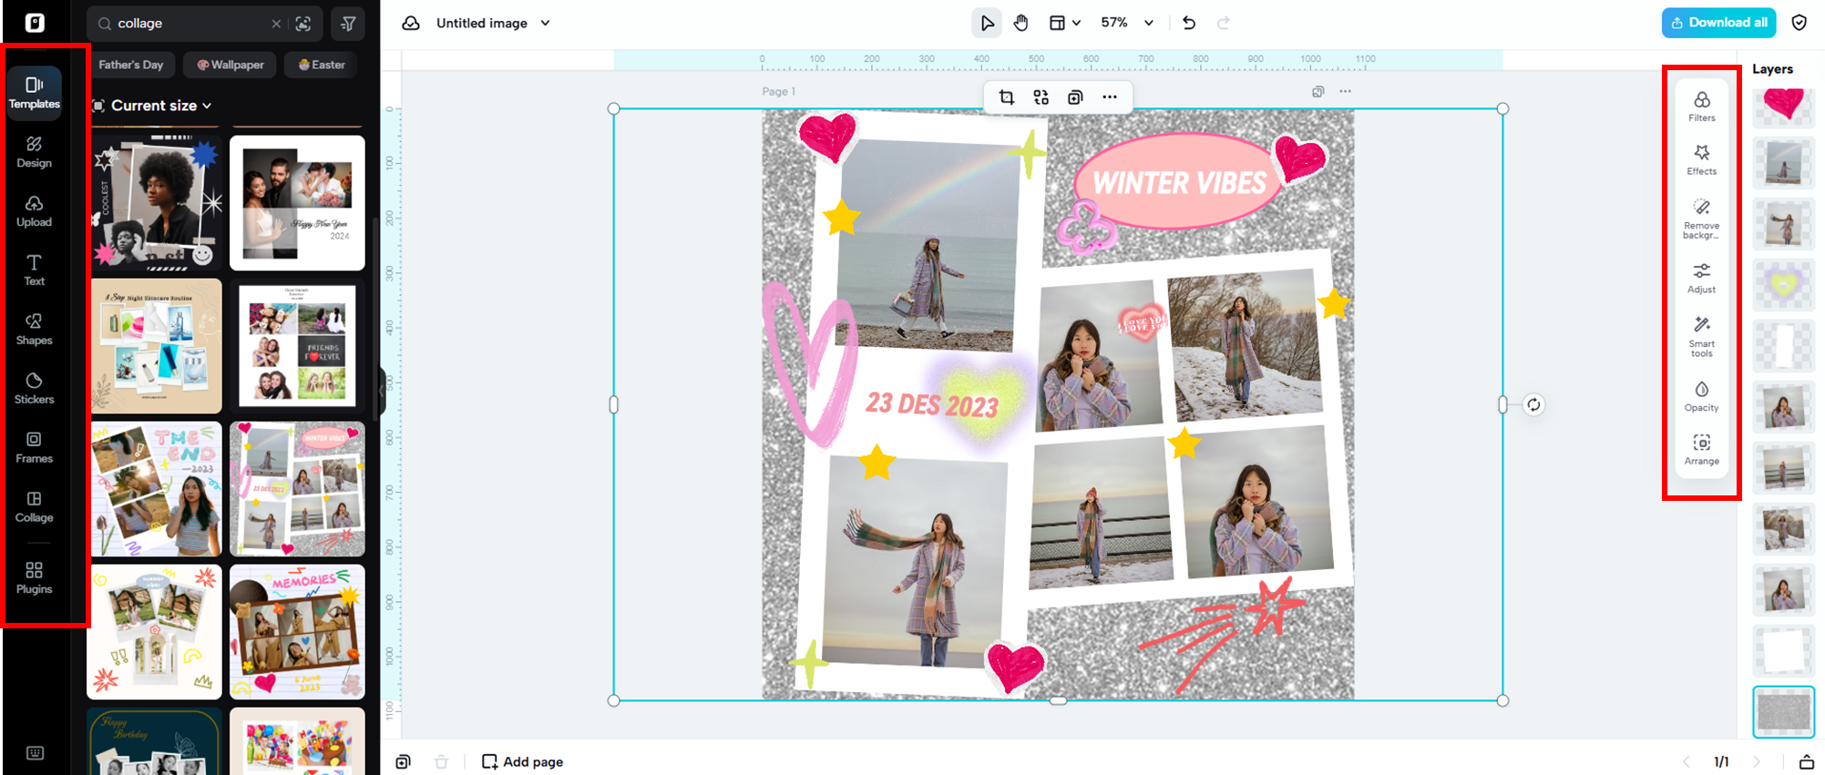Open the Untitled image name dropdown
The image size is (1825, 775).
pyautogui.click(x=545, y=23)
